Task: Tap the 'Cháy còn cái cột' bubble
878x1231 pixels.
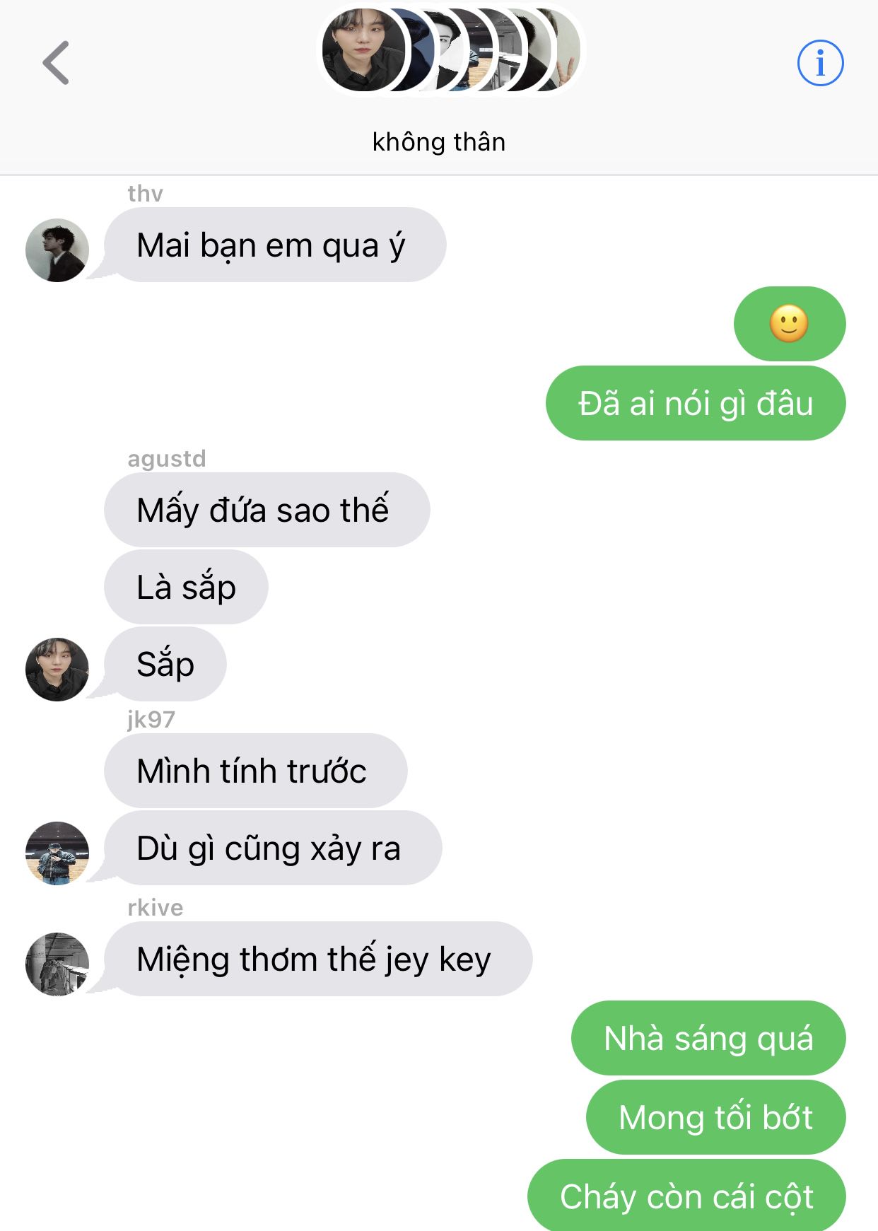Action: click(686, 1196)
